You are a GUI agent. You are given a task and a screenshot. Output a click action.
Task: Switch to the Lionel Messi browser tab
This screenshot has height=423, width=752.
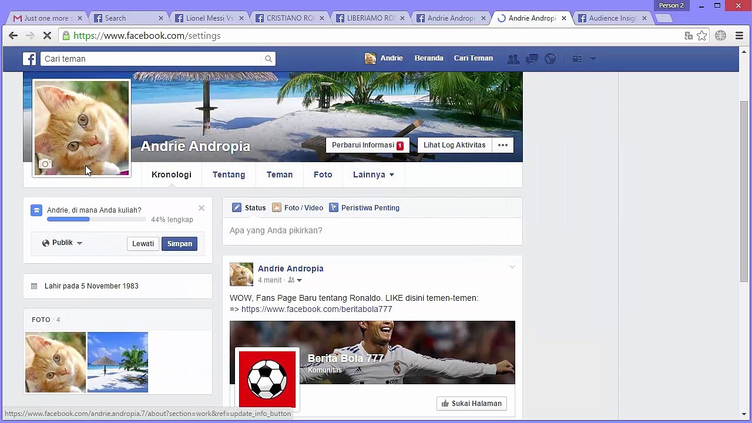[210, 18]
